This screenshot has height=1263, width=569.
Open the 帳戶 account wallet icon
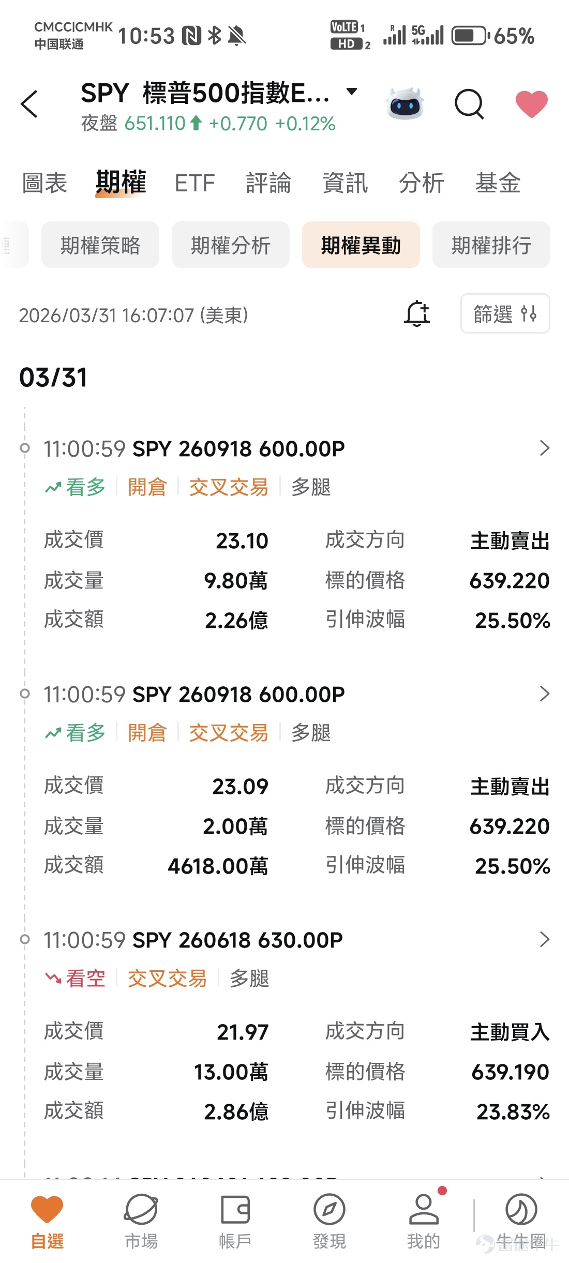(x=235, y=1209)
